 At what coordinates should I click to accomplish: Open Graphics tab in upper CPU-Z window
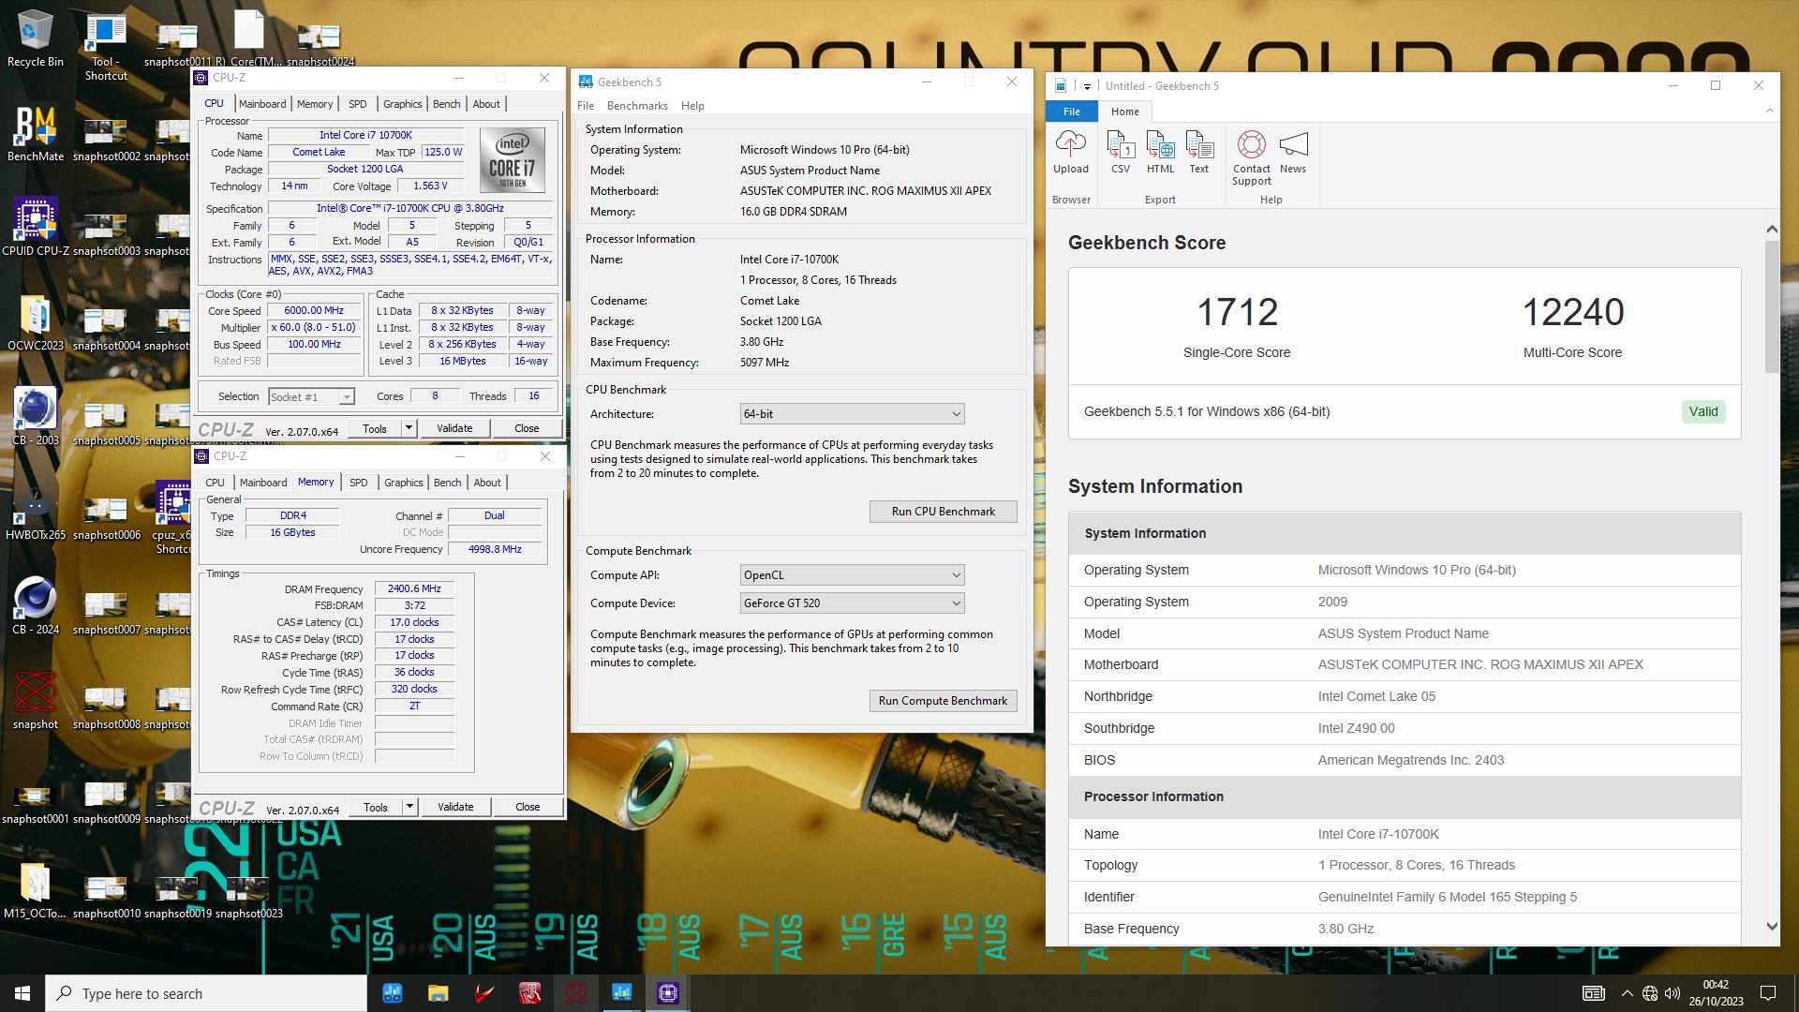pyautogui.click(x=403, y=104)
